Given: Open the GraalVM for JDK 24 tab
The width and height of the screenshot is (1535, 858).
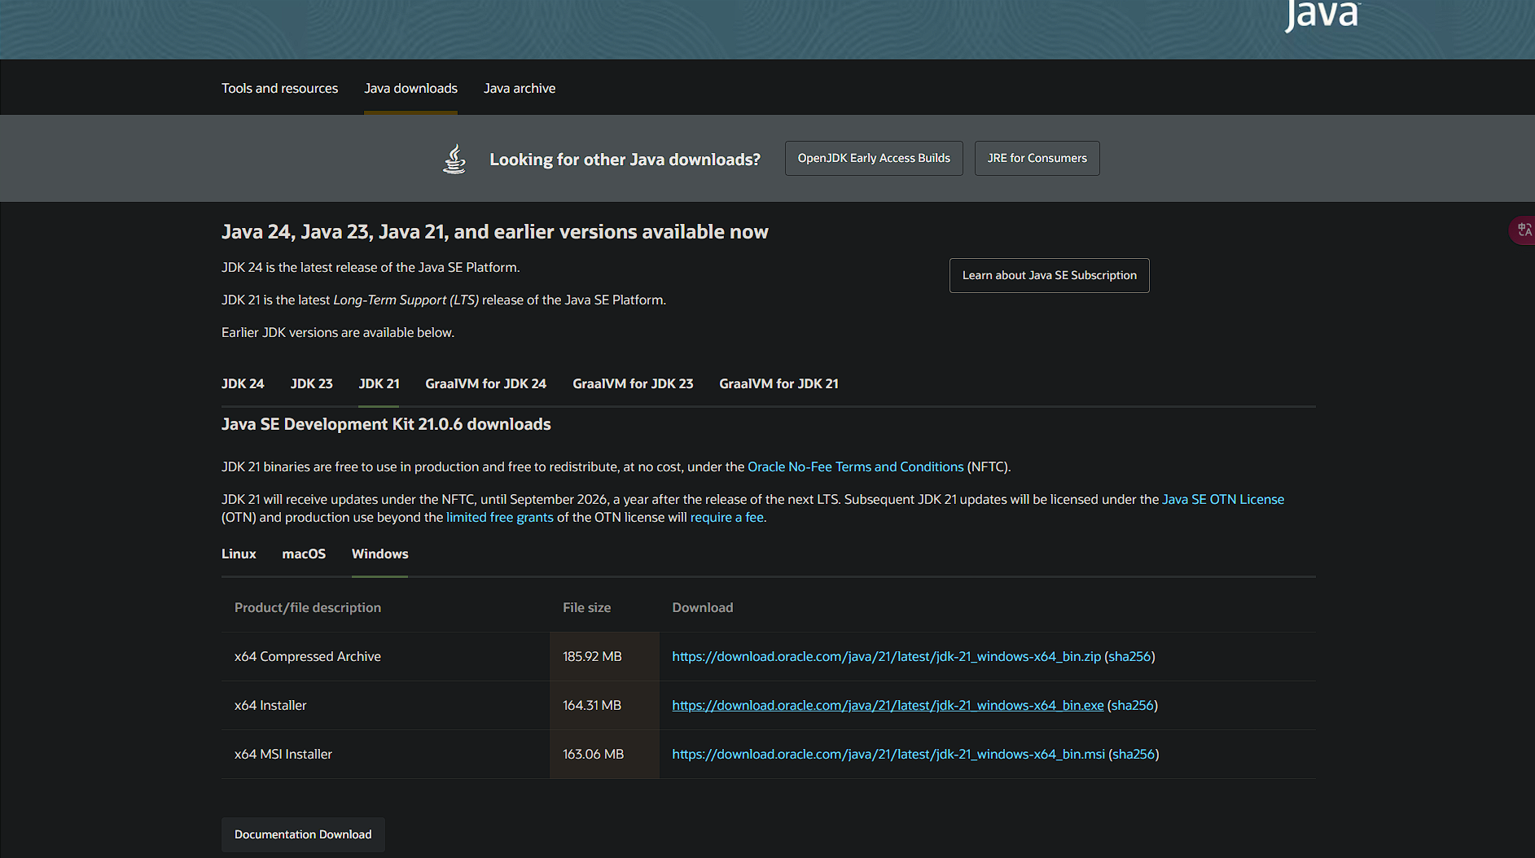Looking at the screenshot, I should (x=485, y=383).
